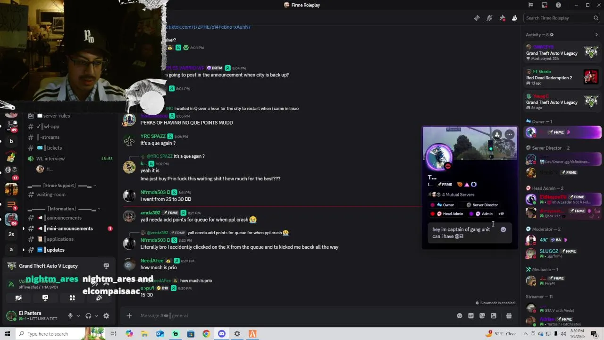The image size is (604, 340).
Task: Deafen headphones toggle
Action: (x=88, y=316)
